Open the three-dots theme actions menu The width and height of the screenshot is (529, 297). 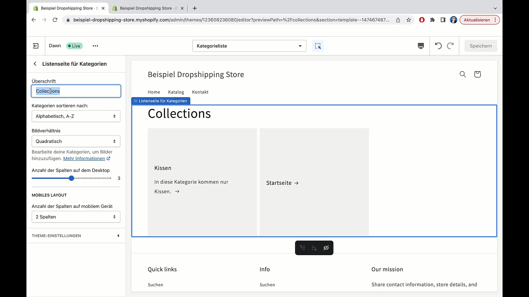(x=95, y=46)
